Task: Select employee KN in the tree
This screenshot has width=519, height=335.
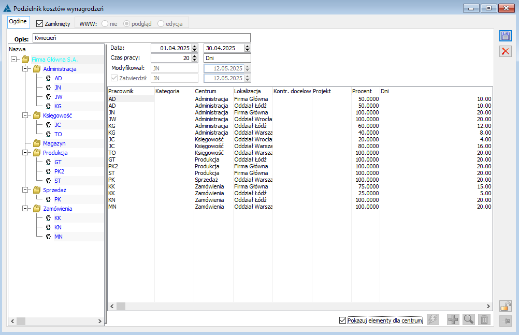Action: (58, 227)
